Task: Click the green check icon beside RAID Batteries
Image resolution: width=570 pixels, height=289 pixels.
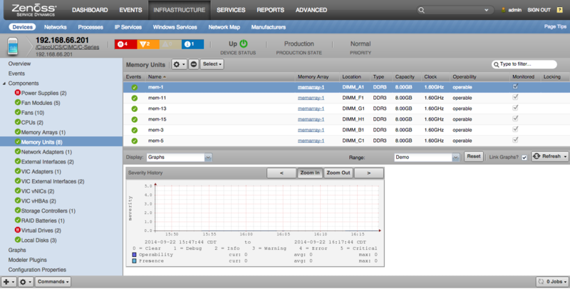Action: click(x=17, y=220)
